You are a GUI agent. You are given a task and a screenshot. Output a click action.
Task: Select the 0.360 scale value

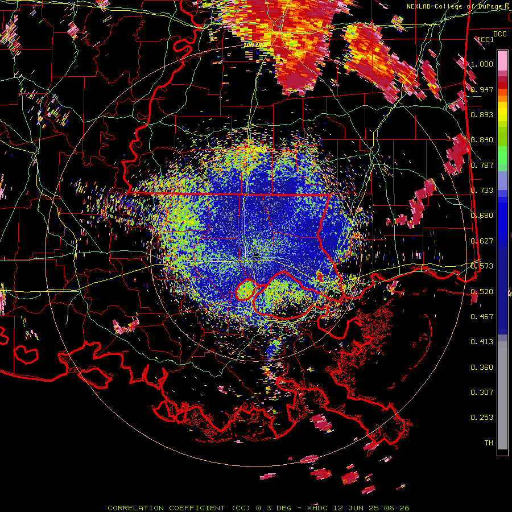[x=482, y=367]
